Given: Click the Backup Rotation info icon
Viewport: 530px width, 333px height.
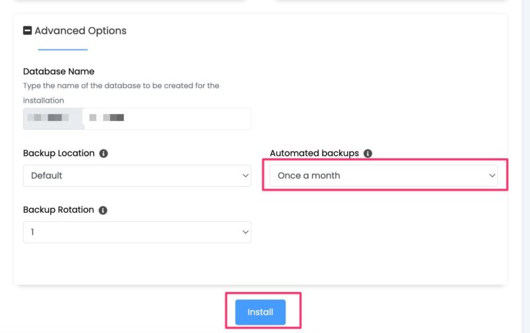Looking at the screenshot, I should [x=103, y=210].
